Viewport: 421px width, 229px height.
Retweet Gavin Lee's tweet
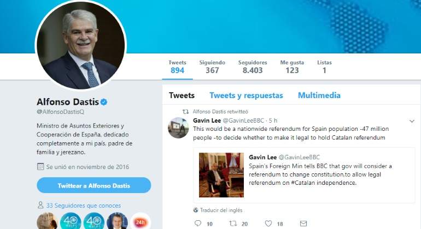coord(233,223)
